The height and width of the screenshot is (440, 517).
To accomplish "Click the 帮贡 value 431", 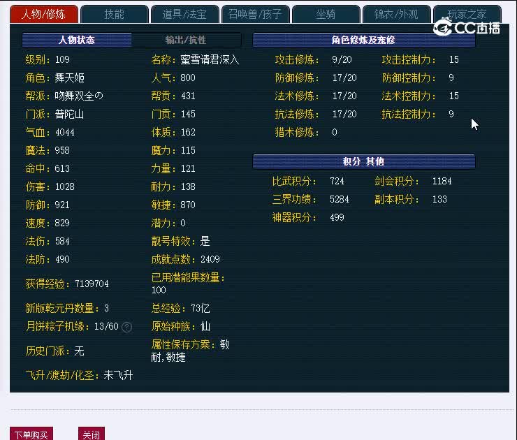I will pos(188,96).
